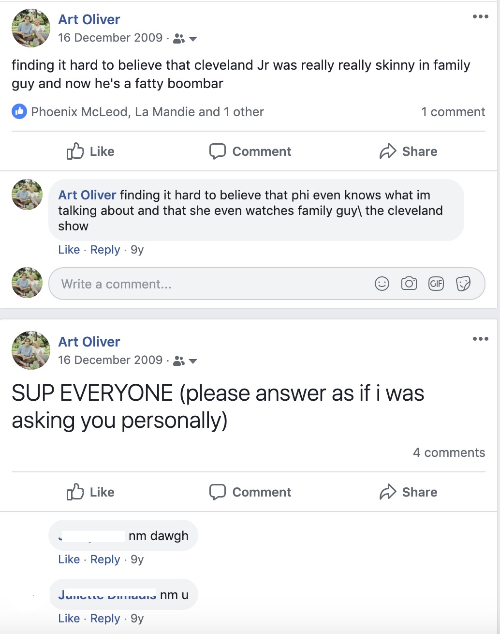Attach a photo using the camera icon
Image resolution: width=500 pixels, height=634 pixels.
(409, 284)
